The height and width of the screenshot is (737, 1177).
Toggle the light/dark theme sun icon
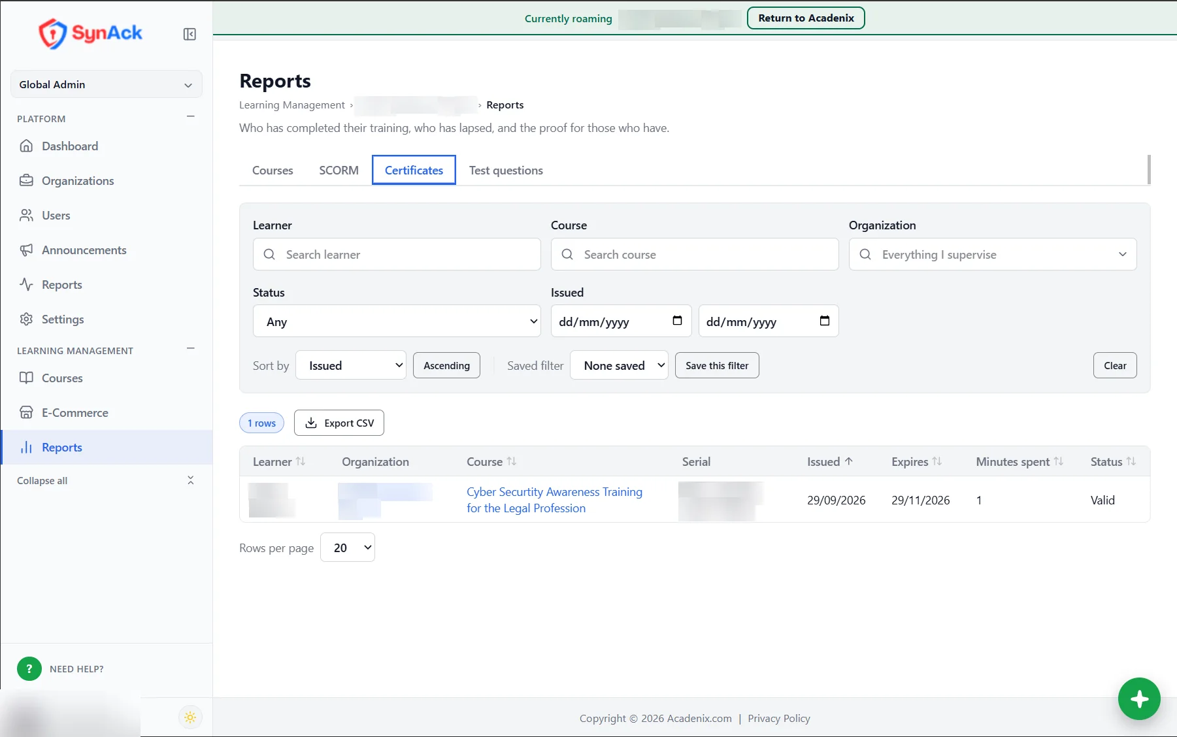pos(190,717)
